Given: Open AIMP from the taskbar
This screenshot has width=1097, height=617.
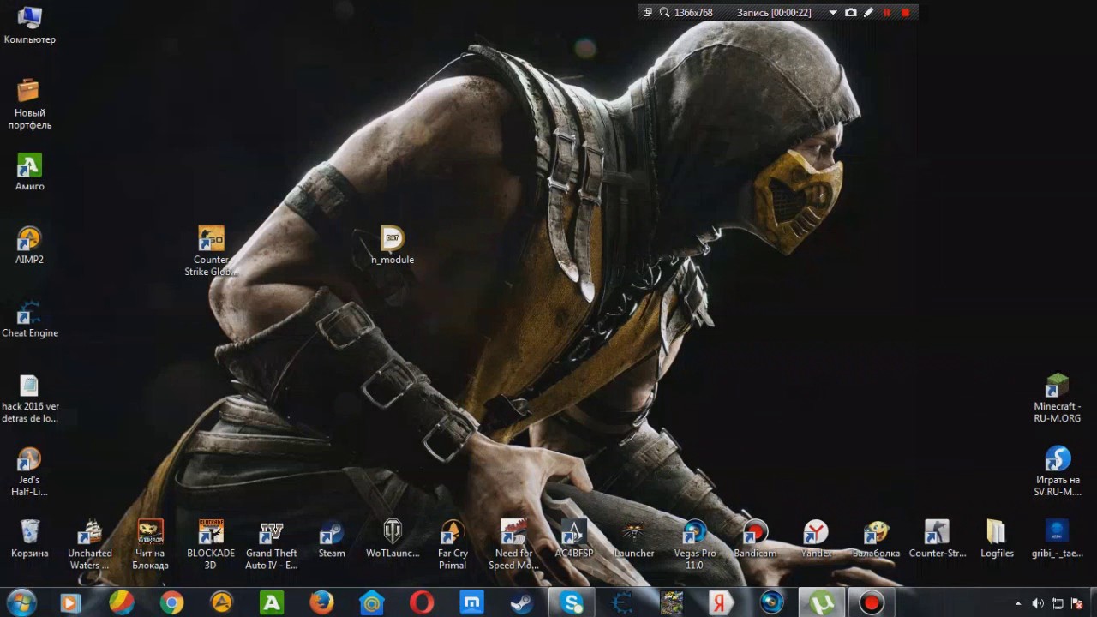Looking at the screenshot, I should pyautogui.click(x=221, y=603).
